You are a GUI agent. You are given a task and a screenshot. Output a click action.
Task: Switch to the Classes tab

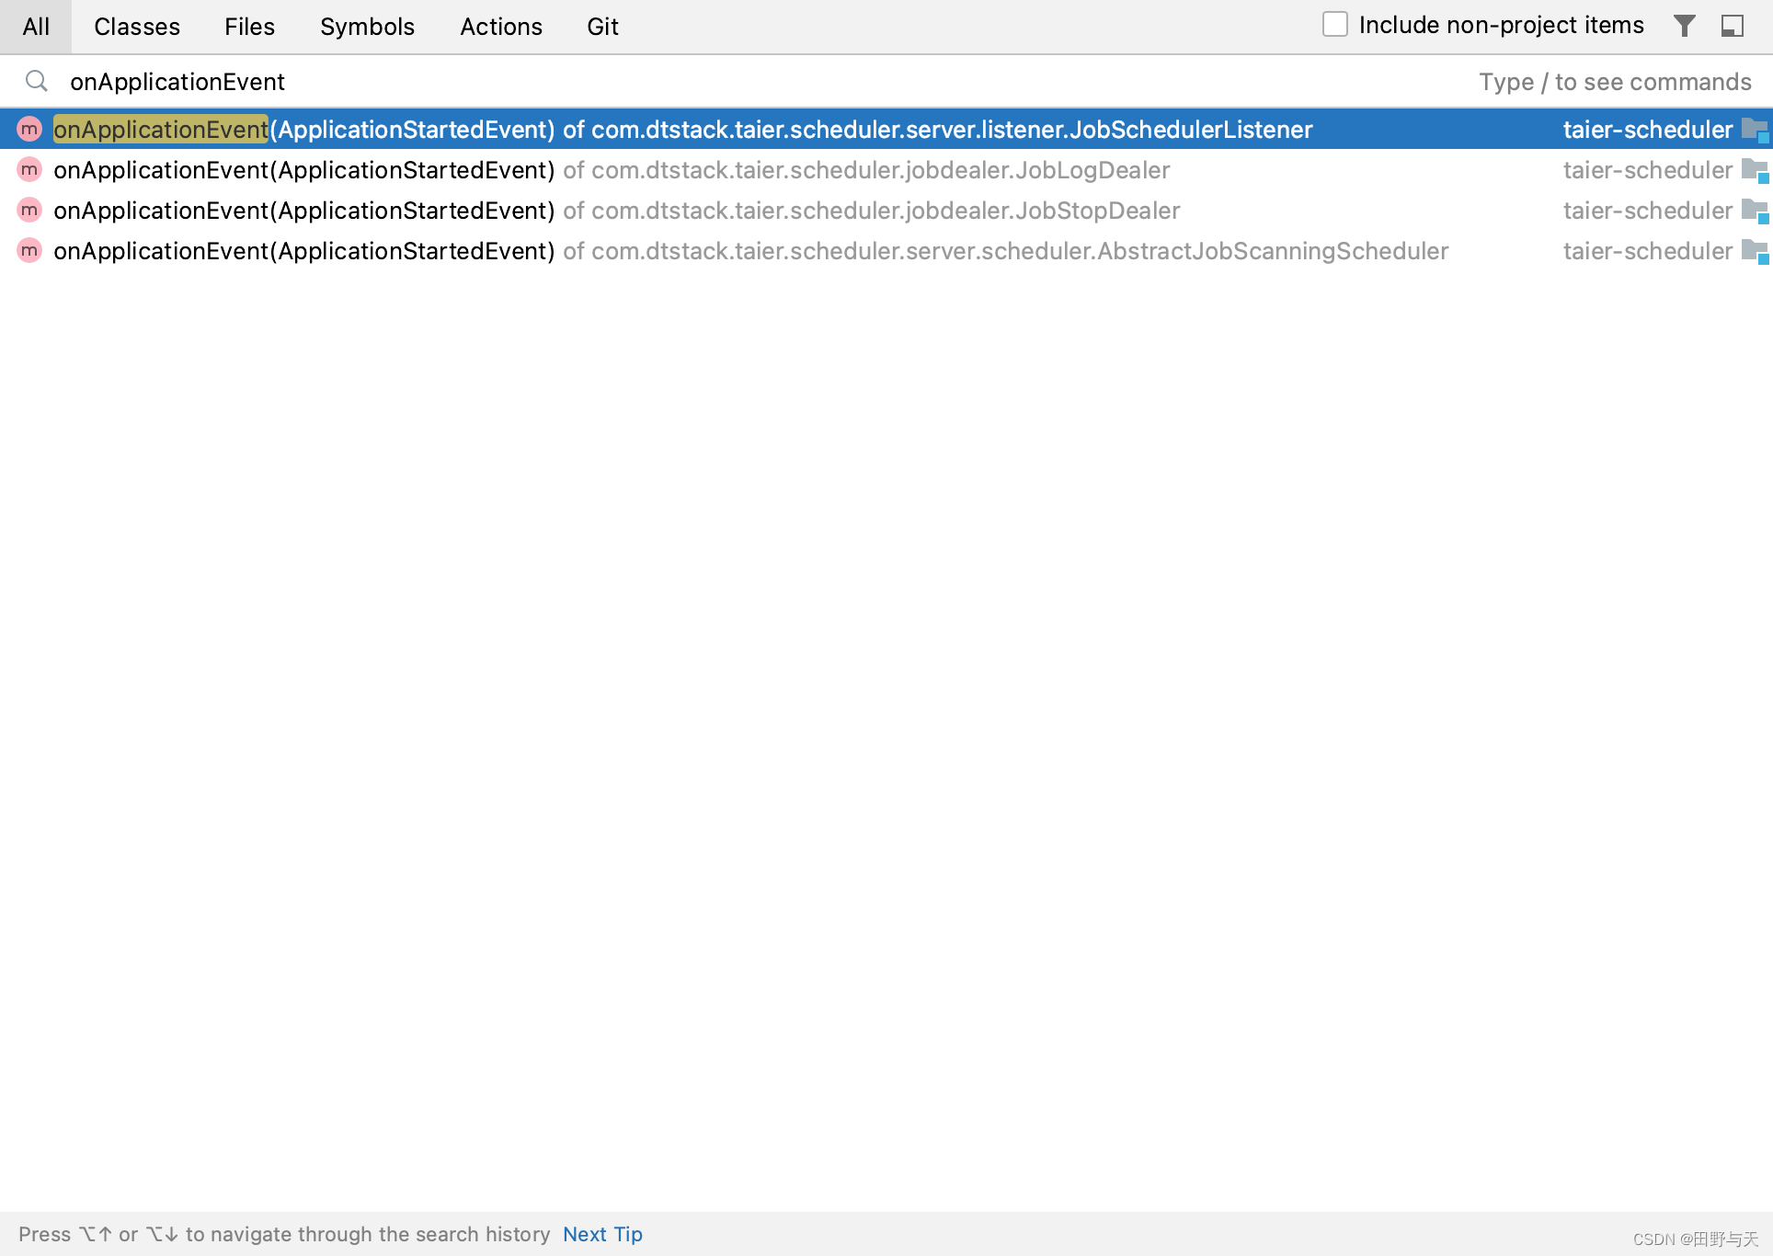coord(137,27)
